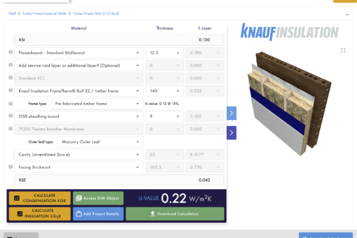
Task: Open help icon for TF200 Breather Membrane
Action: [x=10, y=128]
